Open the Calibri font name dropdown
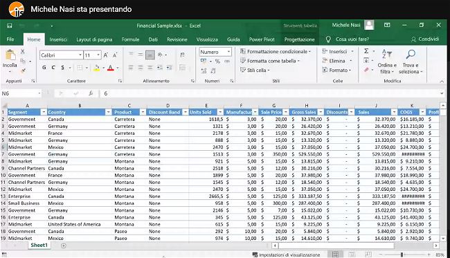Image resolution: width=450 pixels, height=258 pixels. (80, 55)
